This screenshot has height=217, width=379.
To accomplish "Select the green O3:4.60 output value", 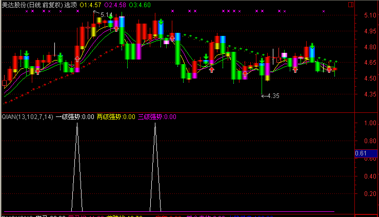I will coord(140,4).
